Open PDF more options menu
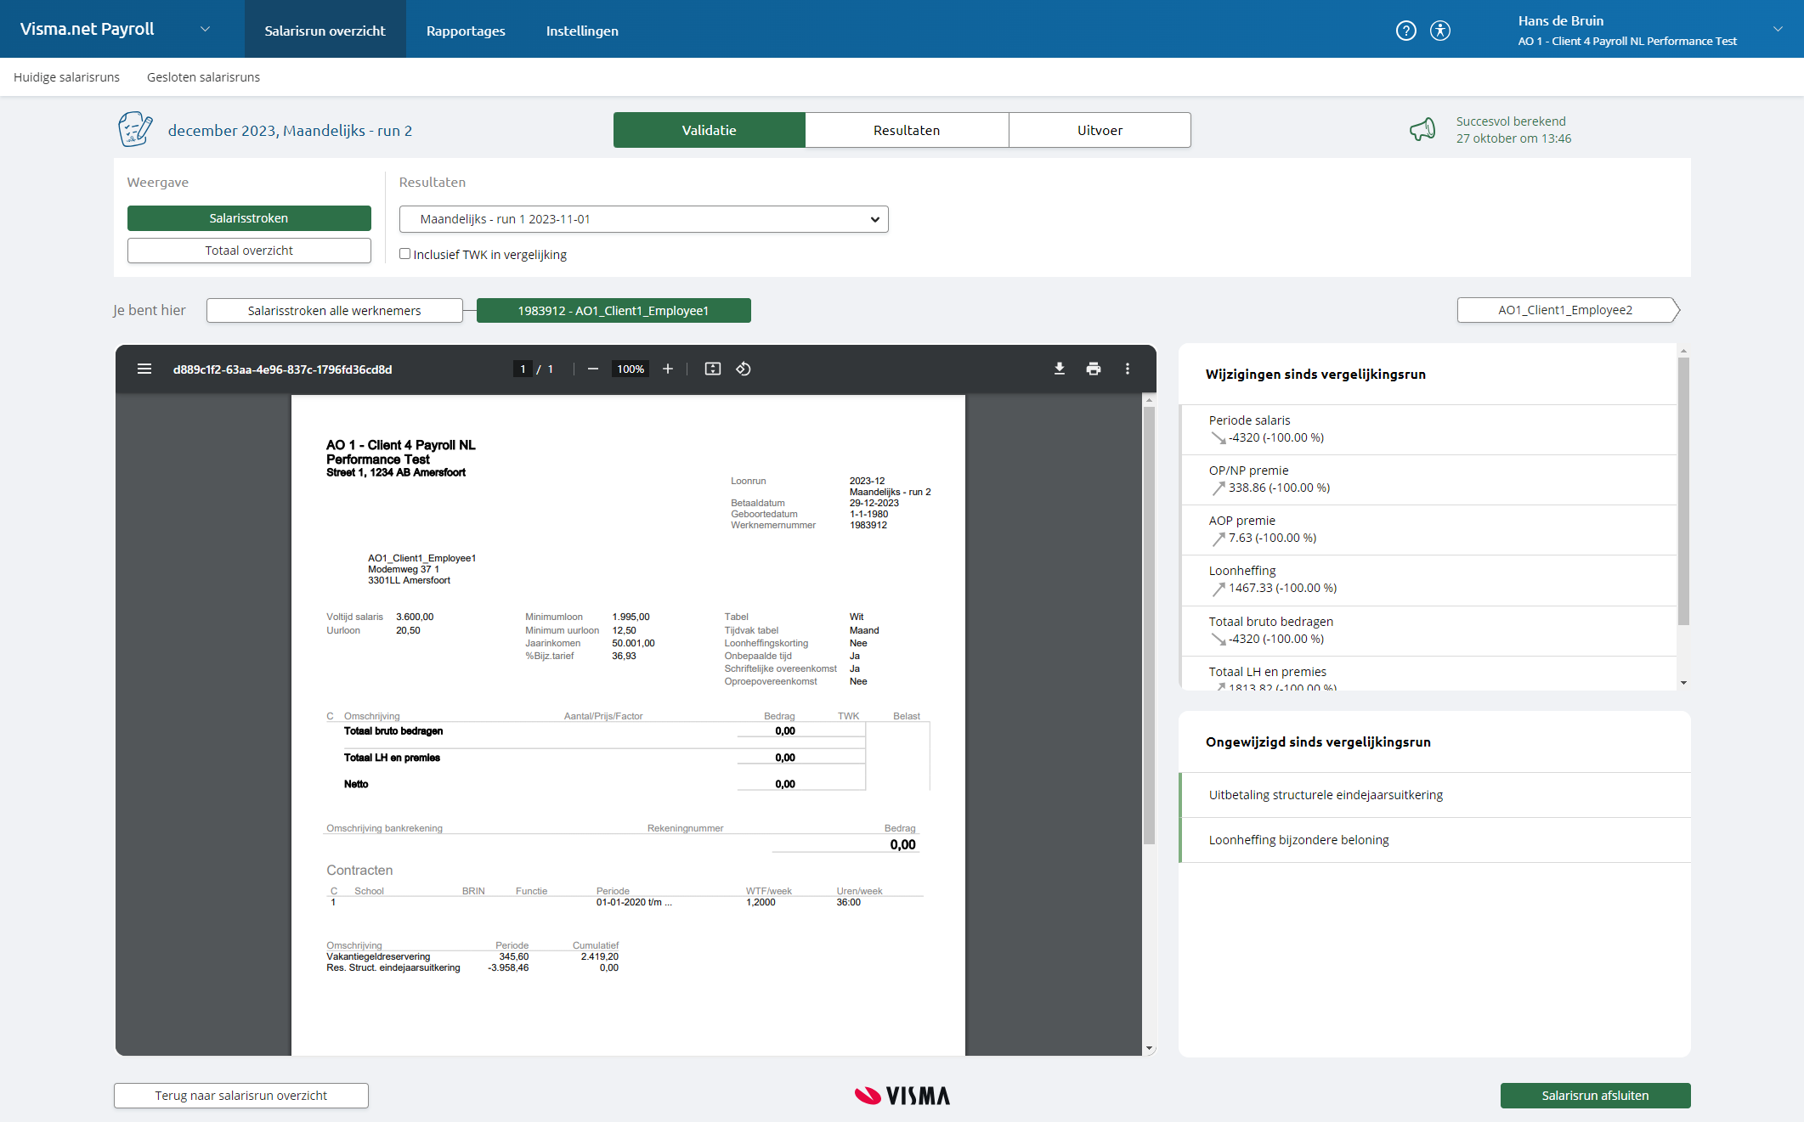Screen dimensions: 1804x1122 pyautogui.click(x=1128, y=369)
